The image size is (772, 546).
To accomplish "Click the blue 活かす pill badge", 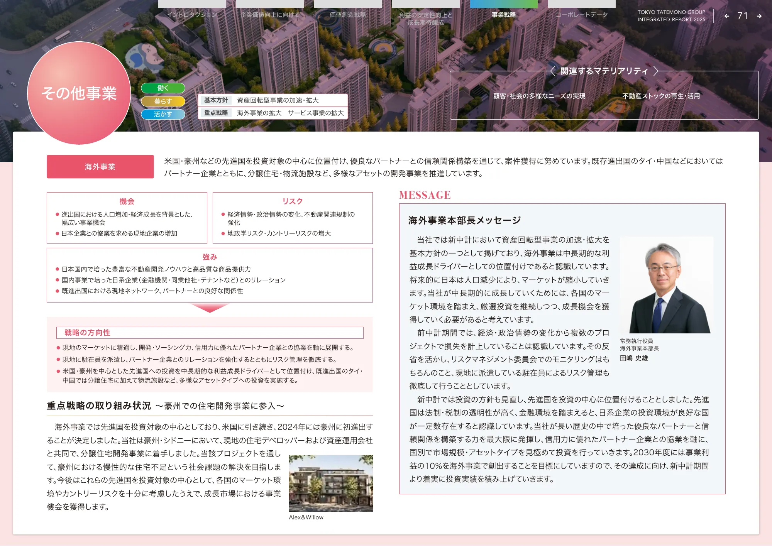I will point(163,114).
